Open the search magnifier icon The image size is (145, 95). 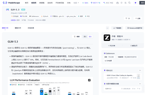pos(129,3)
